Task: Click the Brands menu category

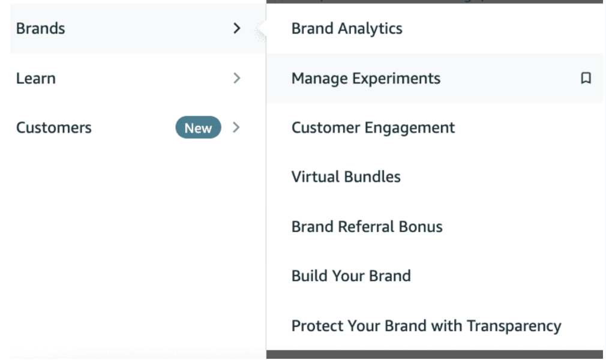Action: (x=41, y=28)
